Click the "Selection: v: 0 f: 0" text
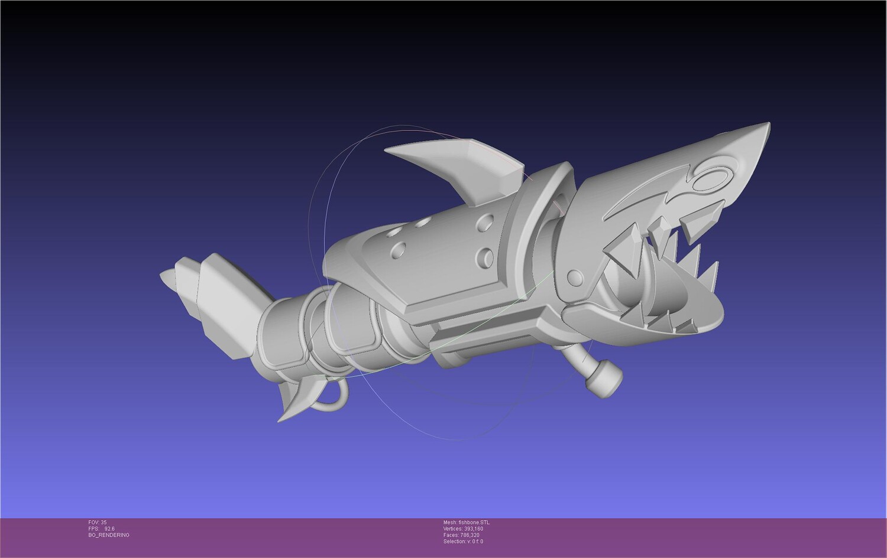The height and width of the screenshot is (558, 887). point(463,541)
